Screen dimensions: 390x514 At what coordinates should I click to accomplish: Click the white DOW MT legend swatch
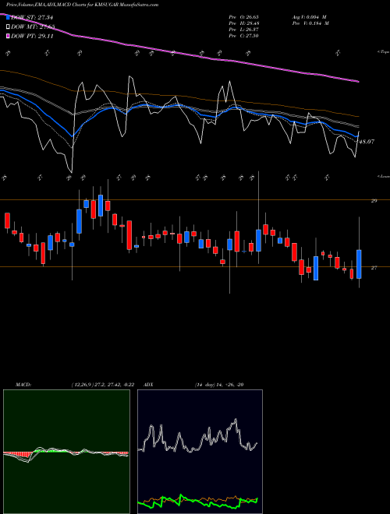pyautogui.click(x=8, y=27)
